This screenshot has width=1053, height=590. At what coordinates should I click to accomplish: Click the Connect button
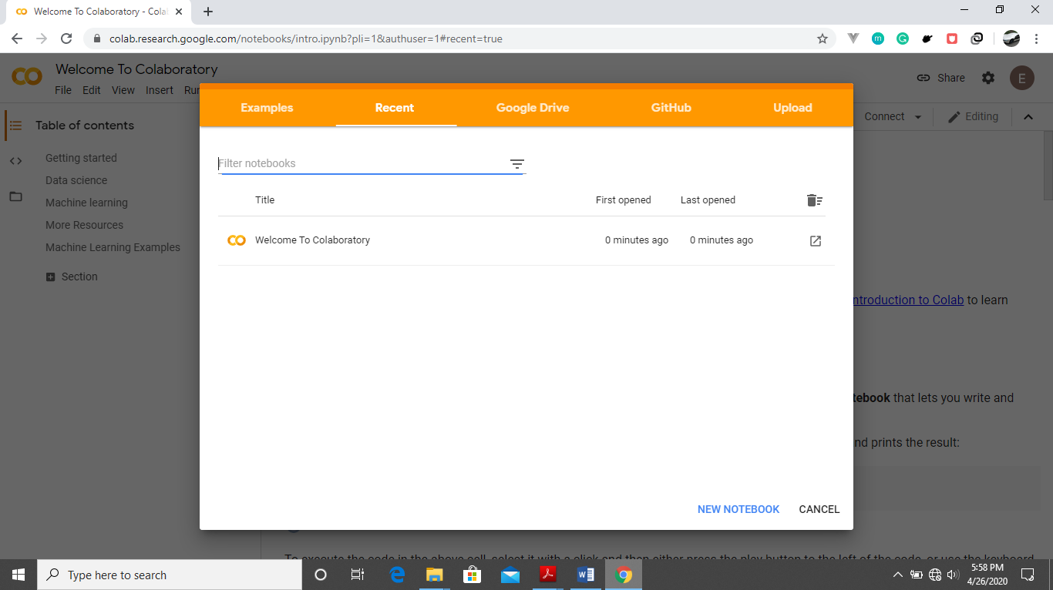(x=884, y=116)
